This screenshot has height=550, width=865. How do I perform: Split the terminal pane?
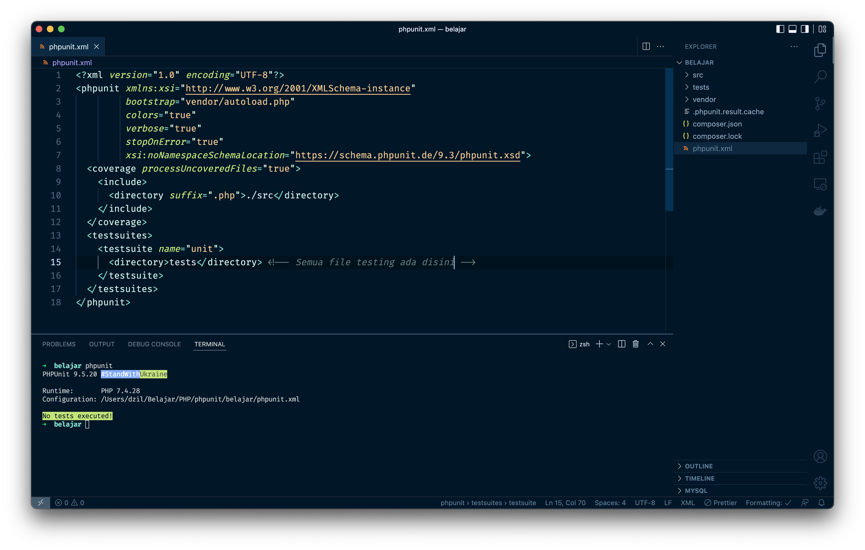(621, 344)
